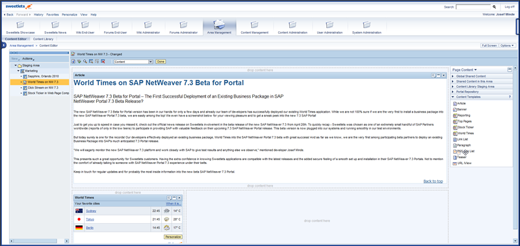Open the World Times iView options menu

[x=169, y=198]
